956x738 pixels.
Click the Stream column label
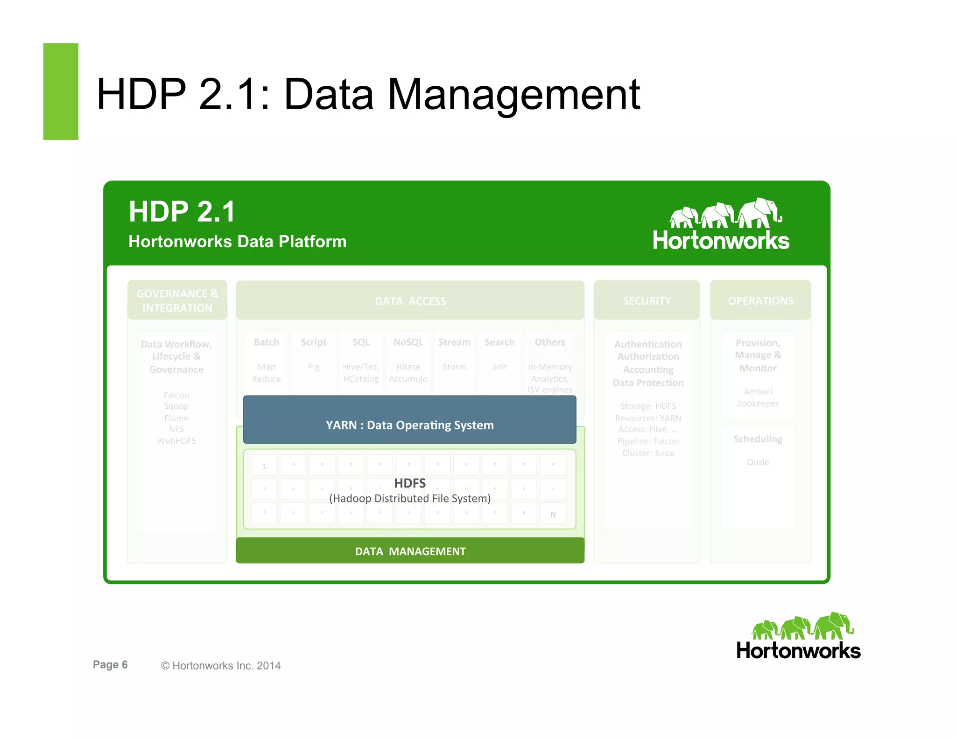pyautogui.click(x=454, y=342)
